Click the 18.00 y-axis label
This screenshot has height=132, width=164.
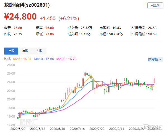[11, 108]
